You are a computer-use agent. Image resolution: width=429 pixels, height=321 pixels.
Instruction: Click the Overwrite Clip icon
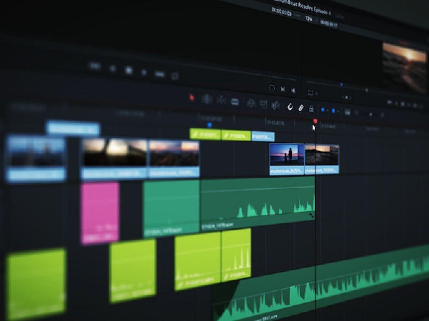click(x=263, y=104)
